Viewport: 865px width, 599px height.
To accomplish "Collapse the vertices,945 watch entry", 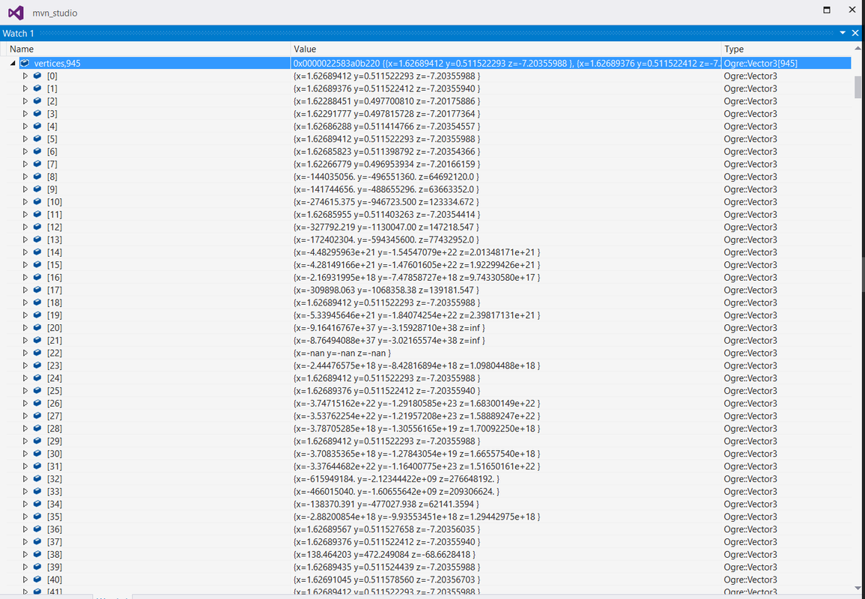I will pos(13,64).
